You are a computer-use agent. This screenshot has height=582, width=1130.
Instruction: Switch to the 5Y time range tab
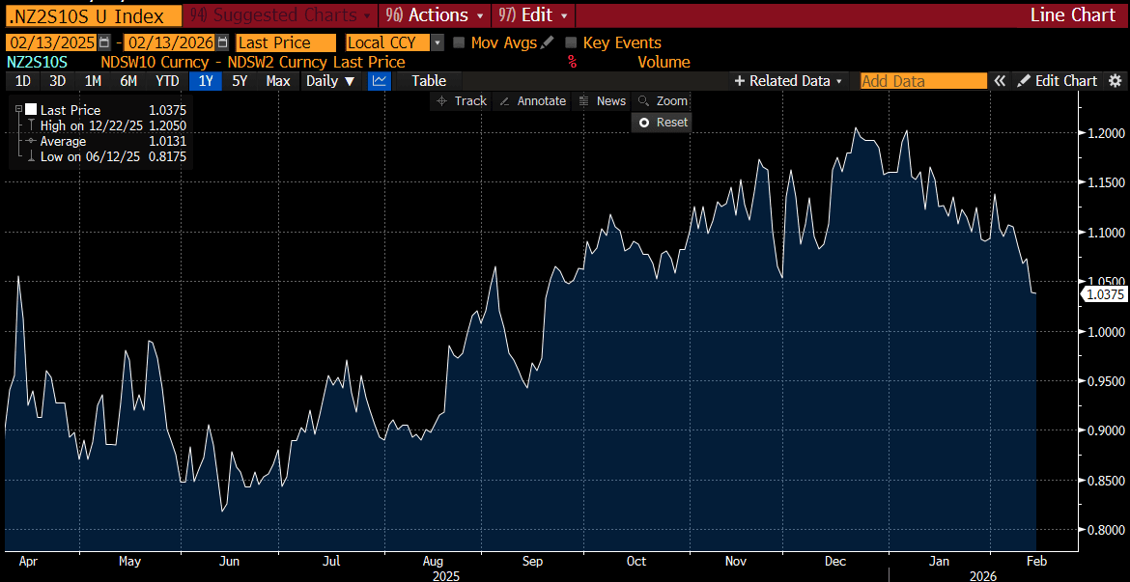coord(240,81)
